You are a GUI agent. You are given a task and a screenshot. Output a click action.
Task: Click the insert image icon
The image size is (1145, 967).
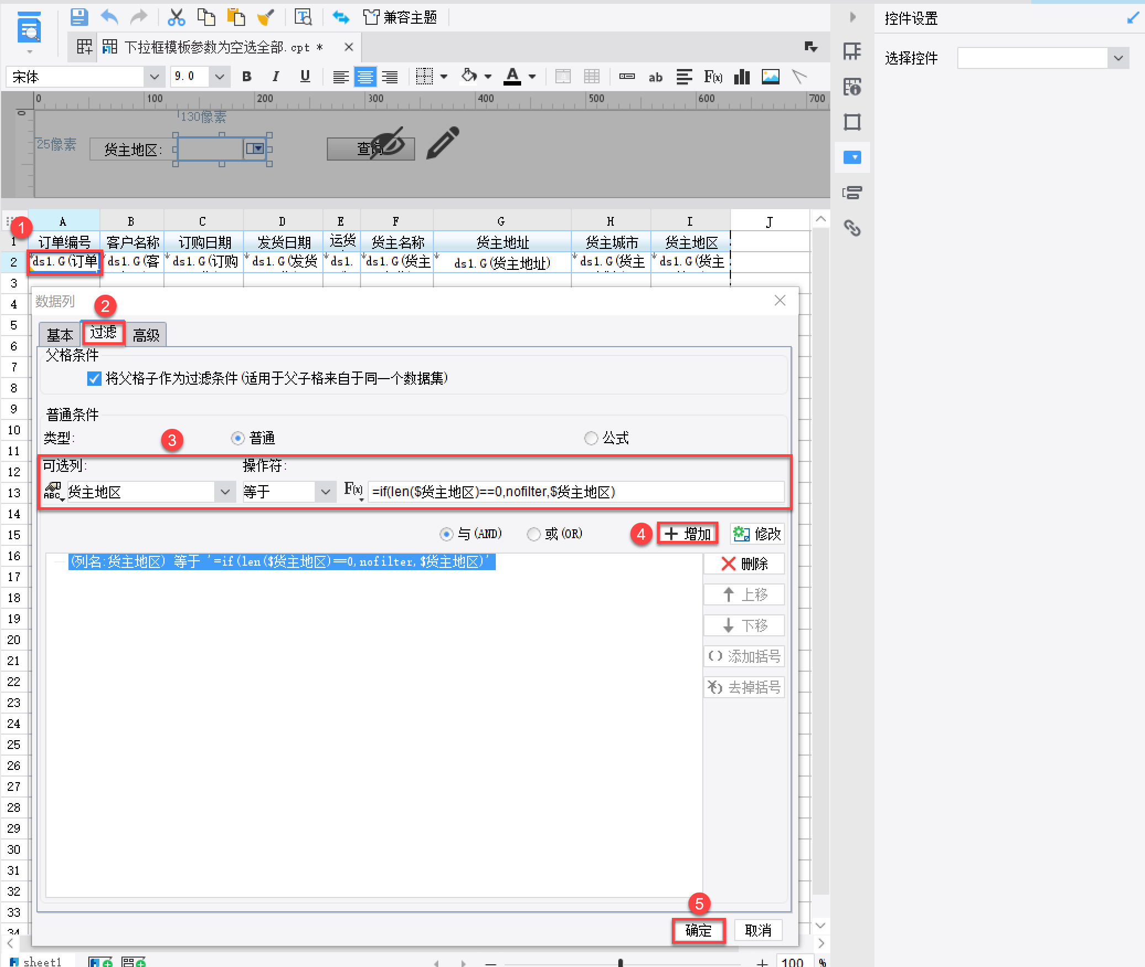tap(770, 77)
